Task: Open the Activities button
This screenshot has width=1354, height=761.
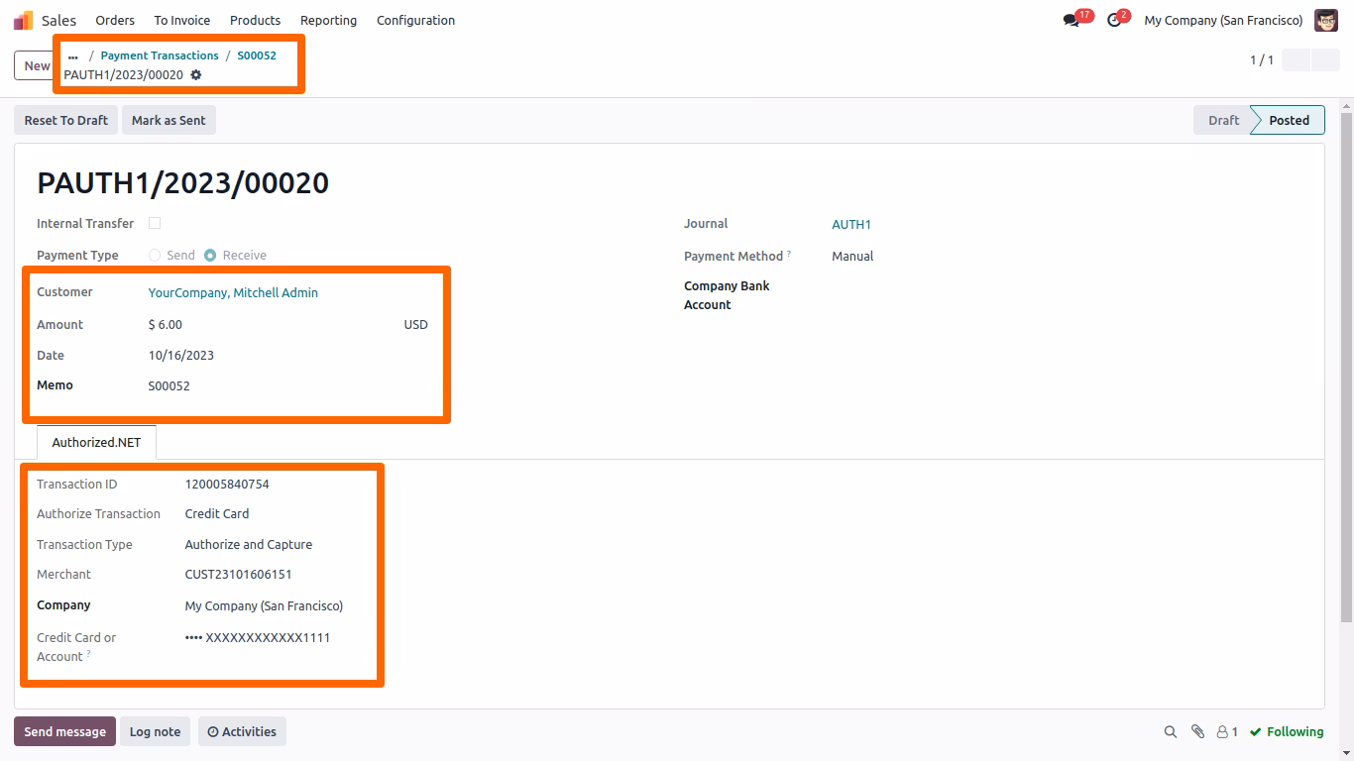Action: [242, 732]
